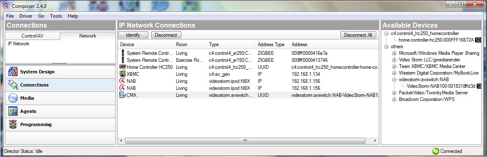Open the Driver menu
Viewport: 487px width, 157px height.
click(26, 16)
